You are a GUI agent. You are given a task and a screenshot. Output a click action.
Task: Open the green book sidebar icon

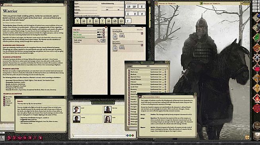click(x=256, y=38)
